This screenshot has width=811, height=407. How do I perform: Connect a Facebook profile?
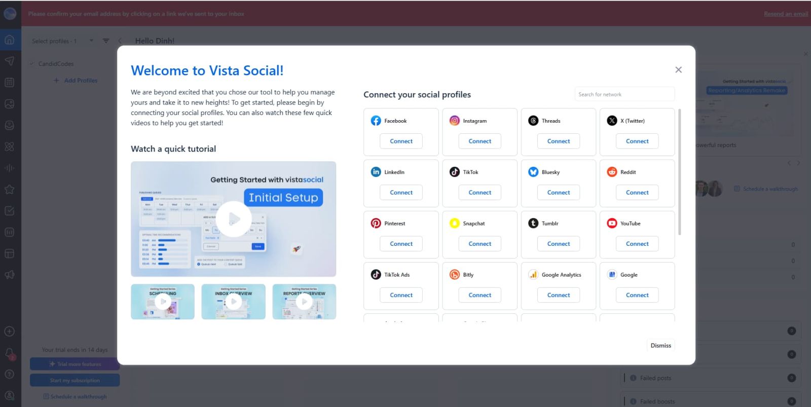(x=401, y=141)
